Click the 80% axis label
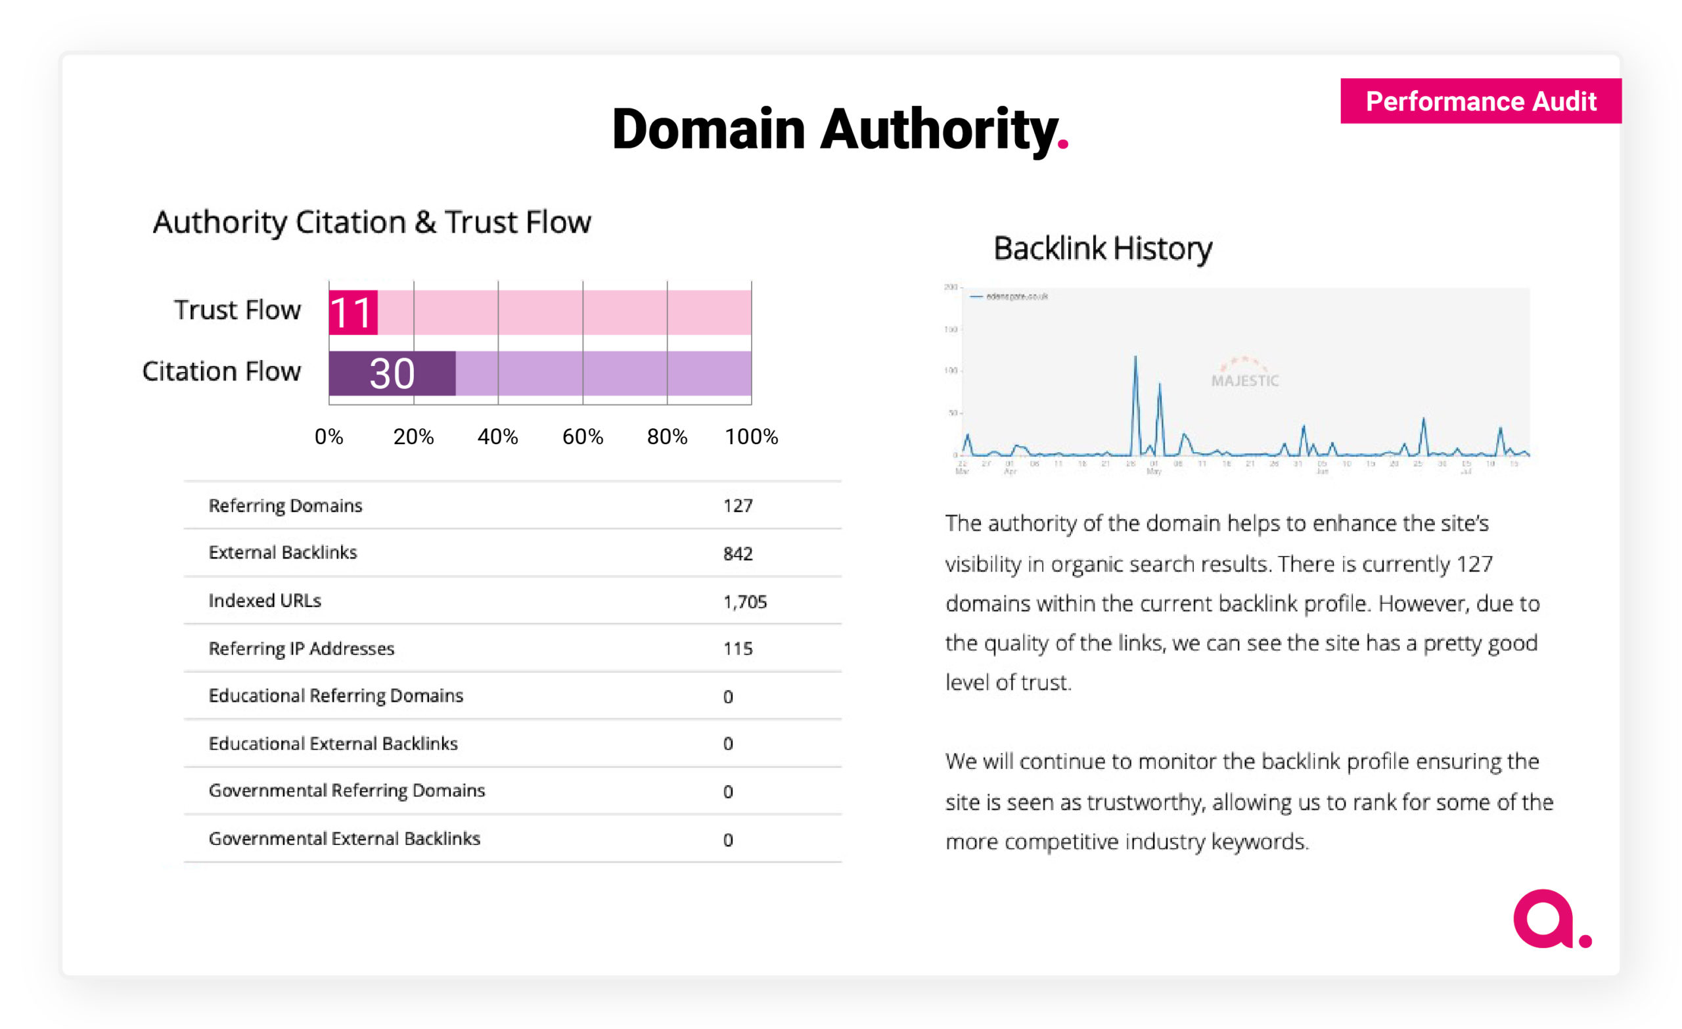This screenshot has height=1029, width=1682. [667, 437]
